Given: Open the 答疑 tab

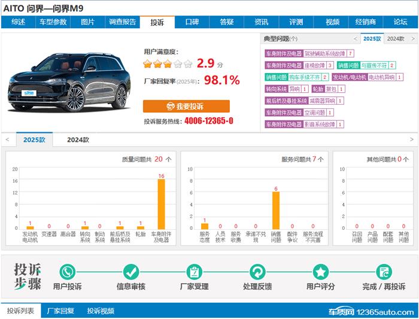Looking at the screenshot, I should tap(227, 22).
